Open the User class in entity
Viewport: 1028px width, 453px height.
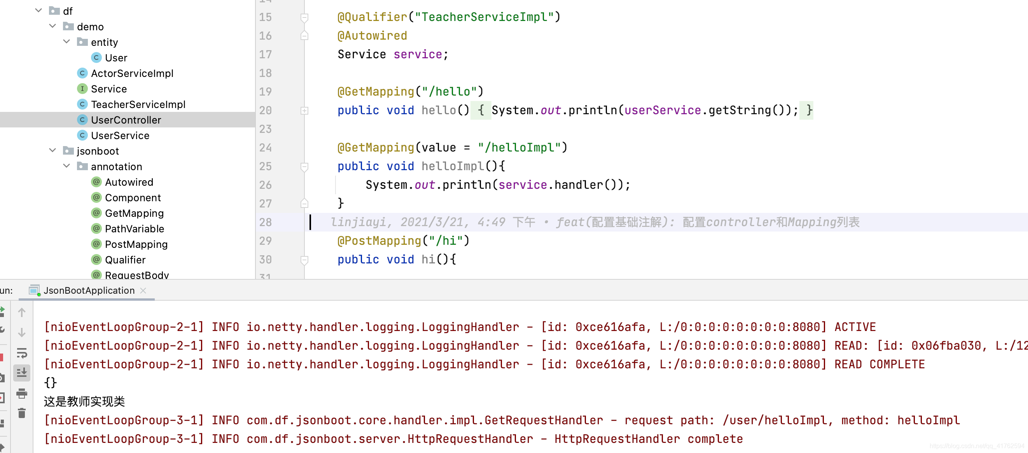pyautogui.click(x=116, y=58)
